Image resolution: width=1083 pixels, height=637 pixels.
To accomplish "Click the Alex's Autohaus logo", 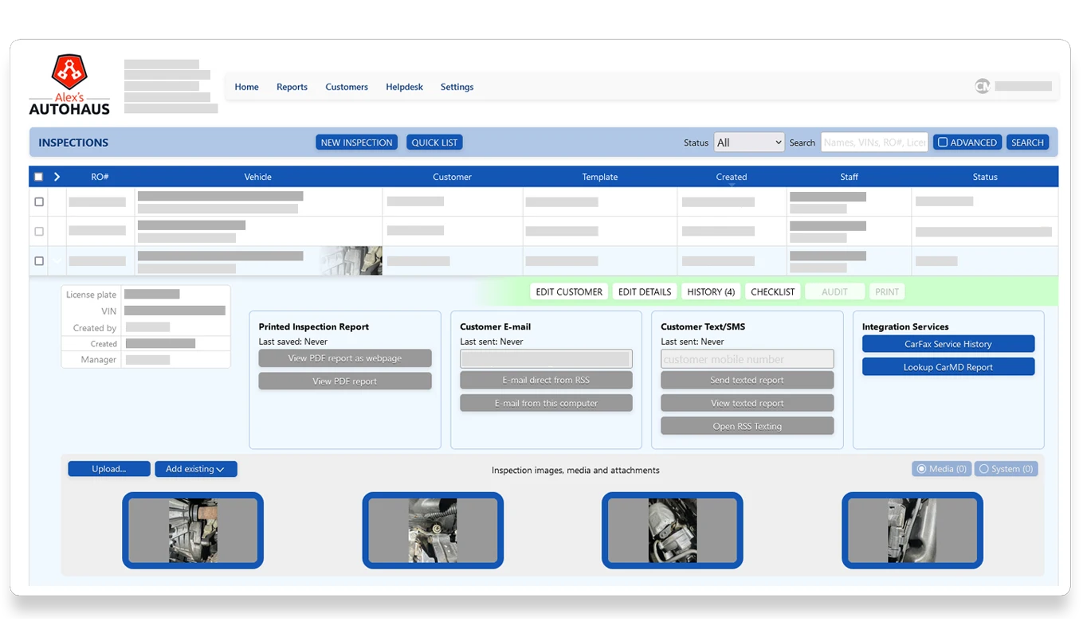I will pyautogui.click(x=69, y=83).
